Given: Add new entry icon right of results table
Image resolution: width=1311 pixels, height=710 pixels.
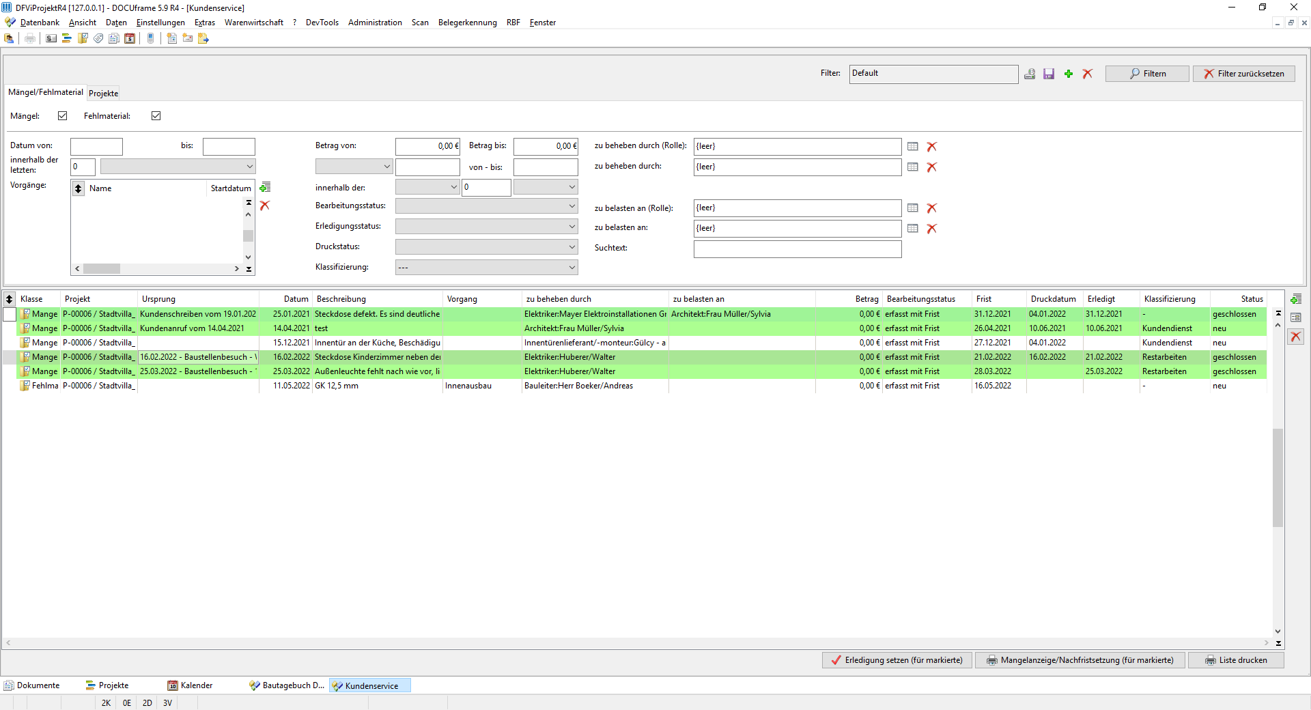Looking at the screenshot, I should click(1296, 299).
